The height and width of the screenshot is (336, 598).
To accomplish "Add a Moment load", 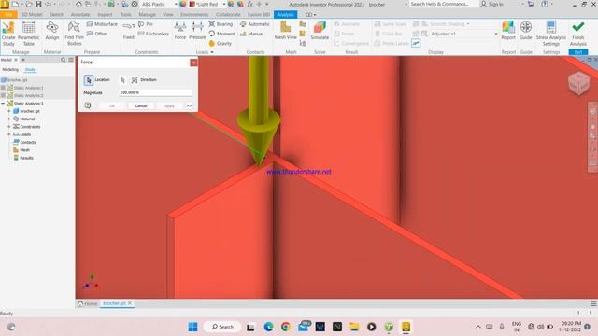I will coord(221,34).
